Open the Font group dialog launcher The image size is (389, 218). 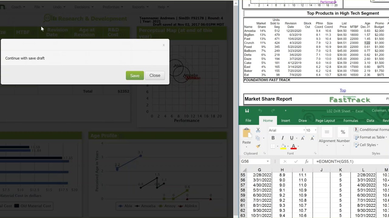click(315, 154)
